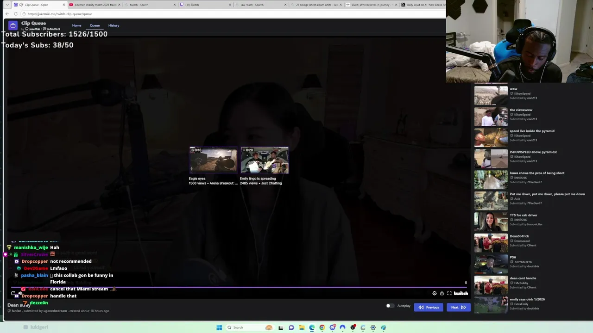Share the clip from the player
This screenshot has height=333, width=593.
442,293
